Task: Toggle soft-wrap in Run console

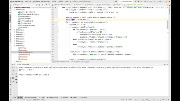Action: tap(16, 74)
